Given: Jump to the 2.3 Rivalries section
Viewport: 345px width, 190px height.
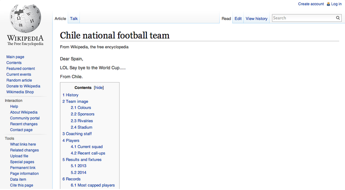Looking at the screenshot, I should click(x=82, y=121).
